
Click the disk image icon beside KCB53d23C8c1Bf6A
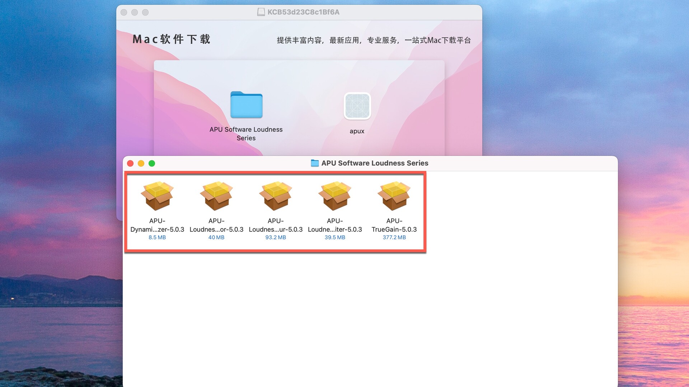click(x=261, y=12)
